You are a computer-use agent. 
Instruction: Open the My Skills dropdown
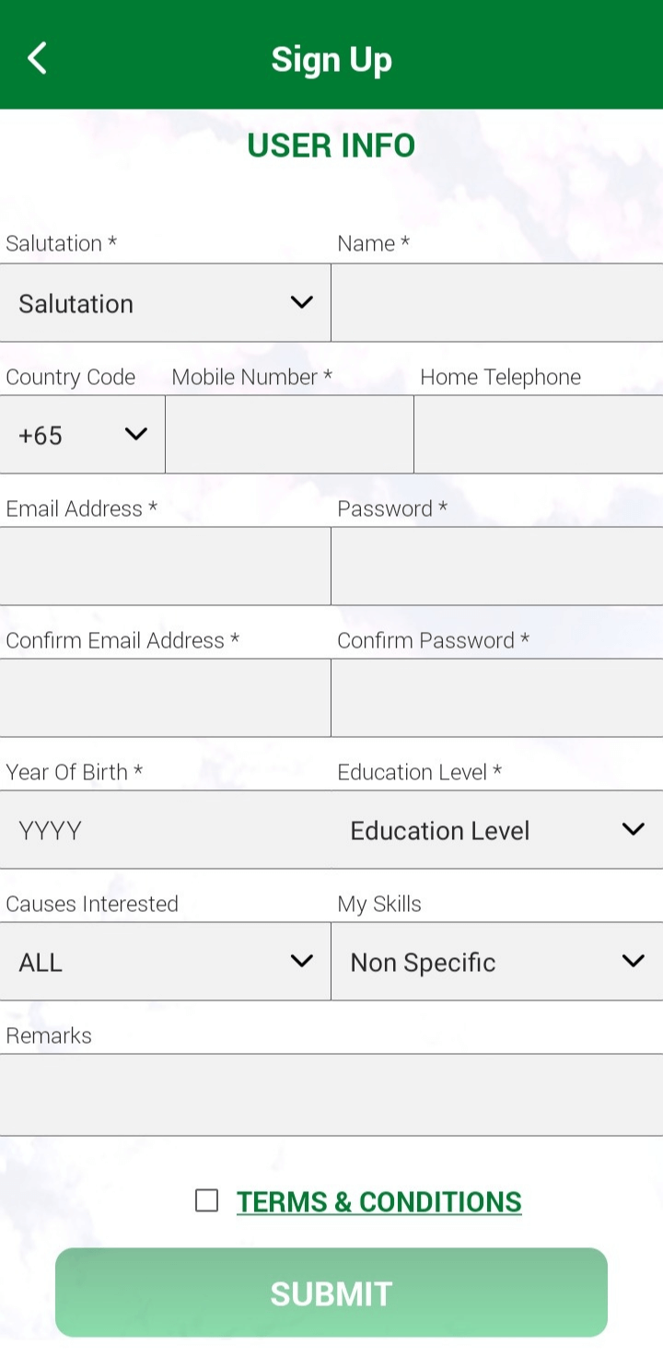(497, 962)
